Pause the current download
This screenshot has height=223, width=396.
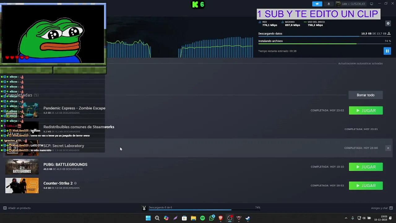pos(387,51)
